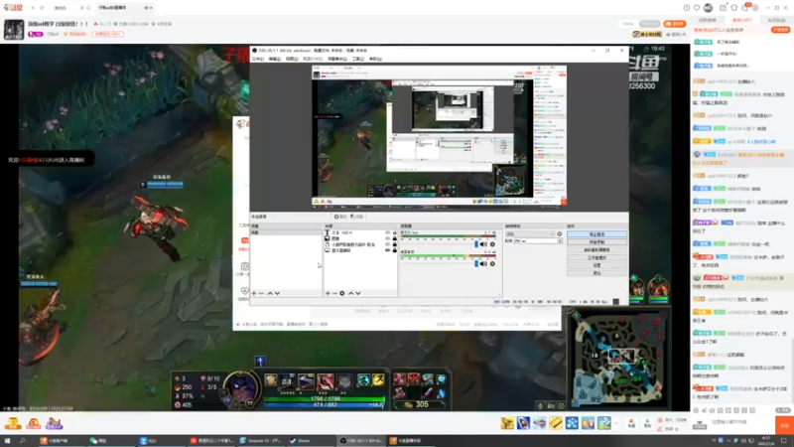Toggle visibility of text source in OBS
The height and width of the screenshot is (447, 794).
pos(388,232)
